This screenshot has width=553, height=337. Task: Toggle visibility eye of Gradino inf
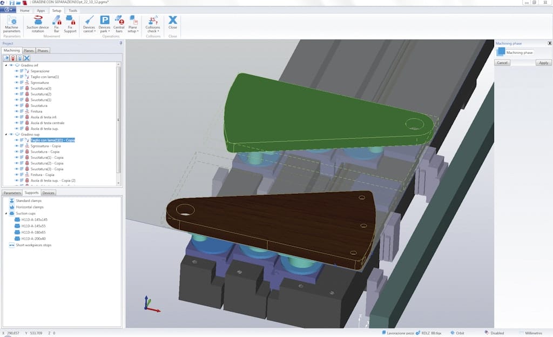[x=11, y=65]
